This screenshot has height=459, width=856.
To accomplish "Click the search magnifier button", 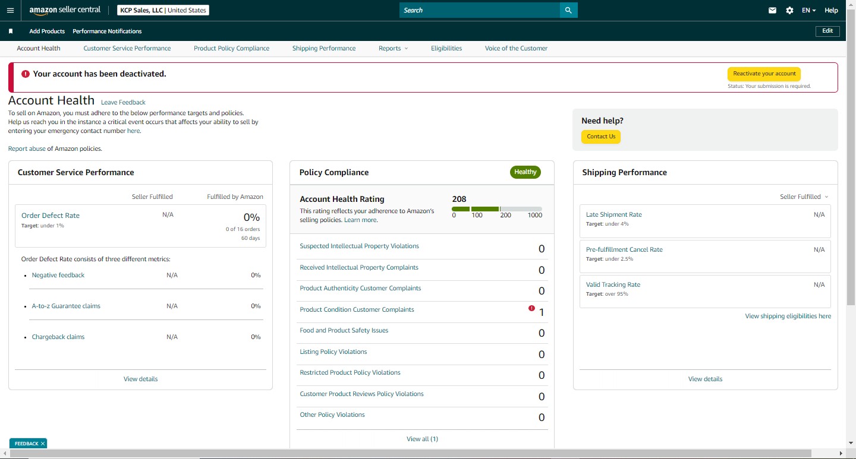I will tap(568, 10).
